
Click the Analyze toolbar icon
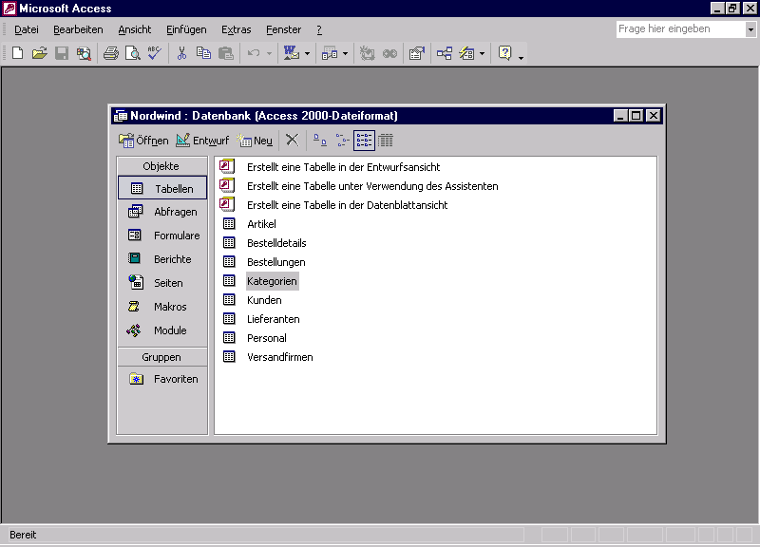pos(330,53)
